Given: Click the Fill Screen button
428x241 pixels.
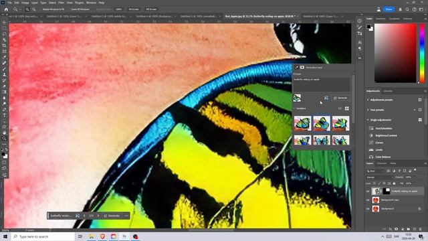Looking at the screenshot, I should pyautogui.click(x=151, y=9).
